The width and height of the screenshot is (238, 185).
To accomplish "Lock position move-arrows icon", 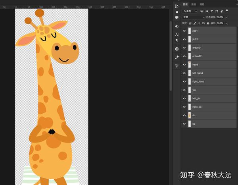I will (199, 23).
